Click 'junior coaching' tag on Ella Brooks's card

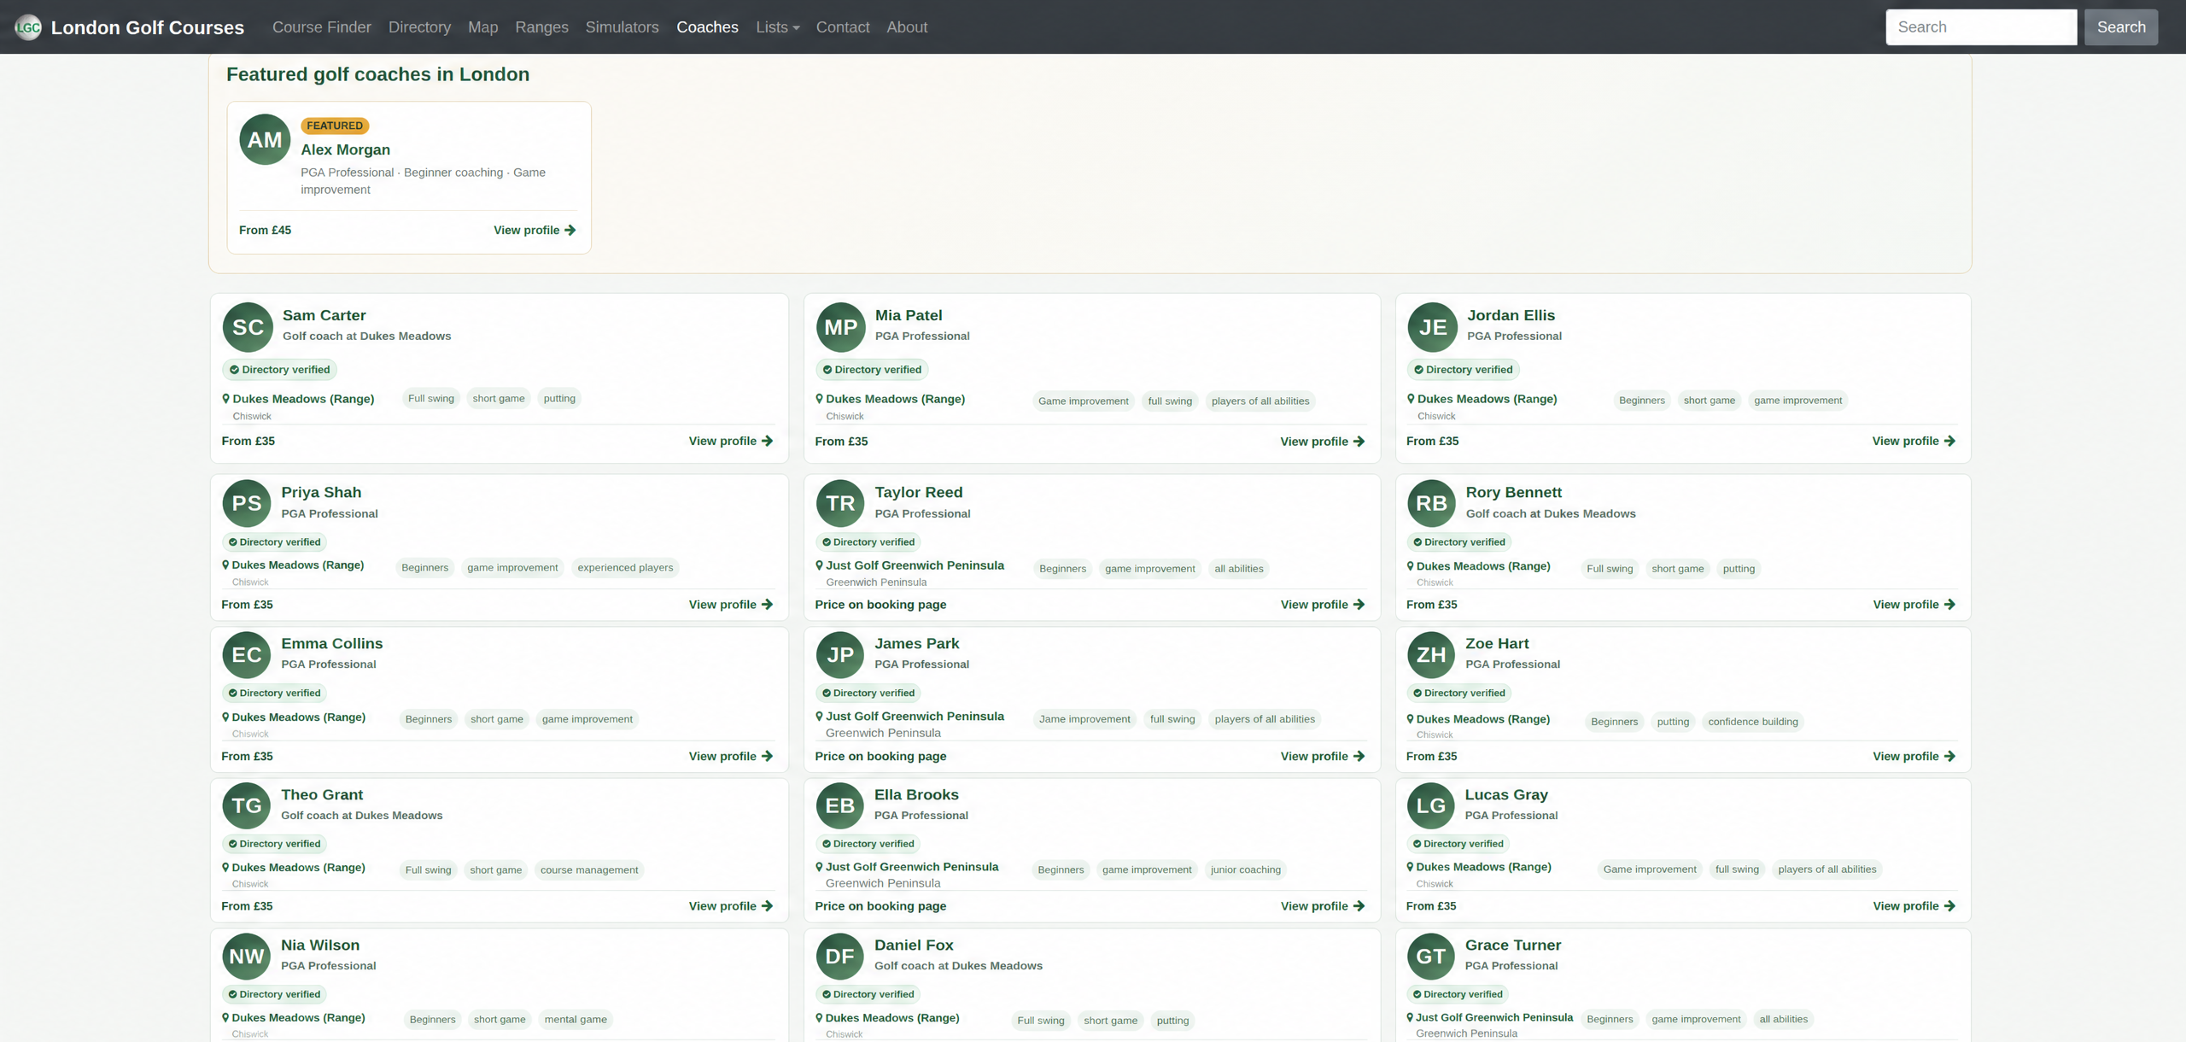coord(1246,870)
